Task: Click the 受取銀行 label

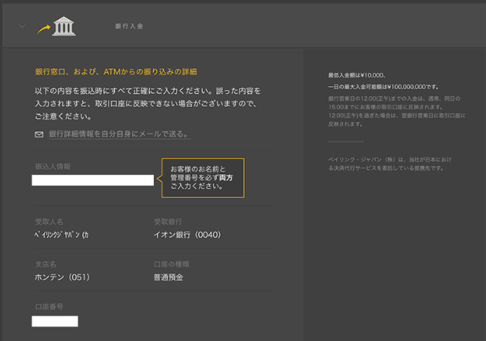Action: point(168,221)
